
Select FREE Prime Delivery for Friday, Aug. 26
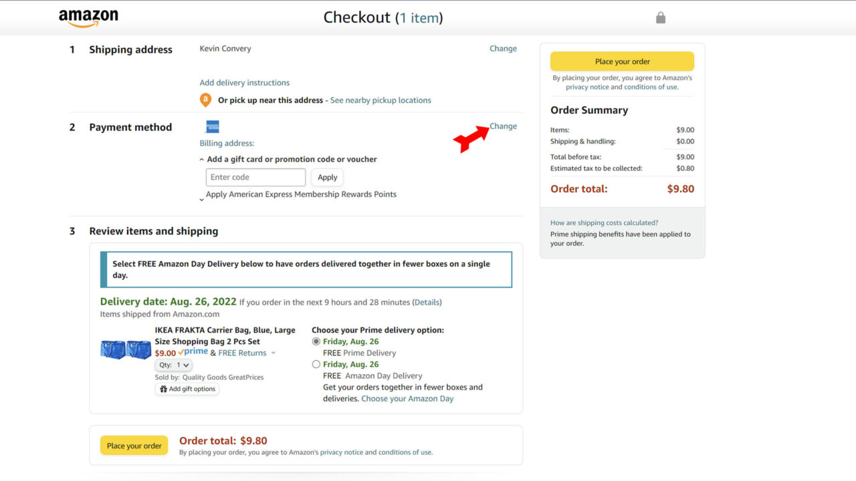(x=316, y=341)
